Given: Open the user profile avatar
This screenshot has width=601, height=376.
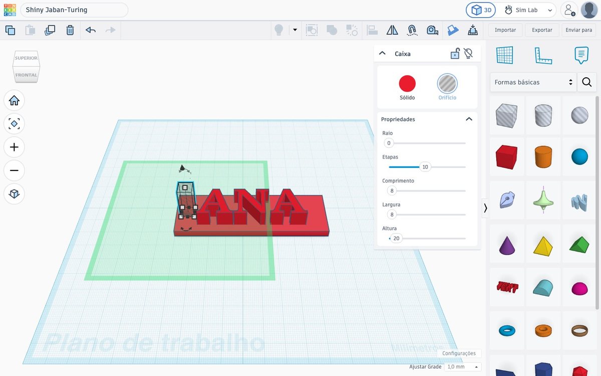Looking at the screenshot, I should coord(589,10).
